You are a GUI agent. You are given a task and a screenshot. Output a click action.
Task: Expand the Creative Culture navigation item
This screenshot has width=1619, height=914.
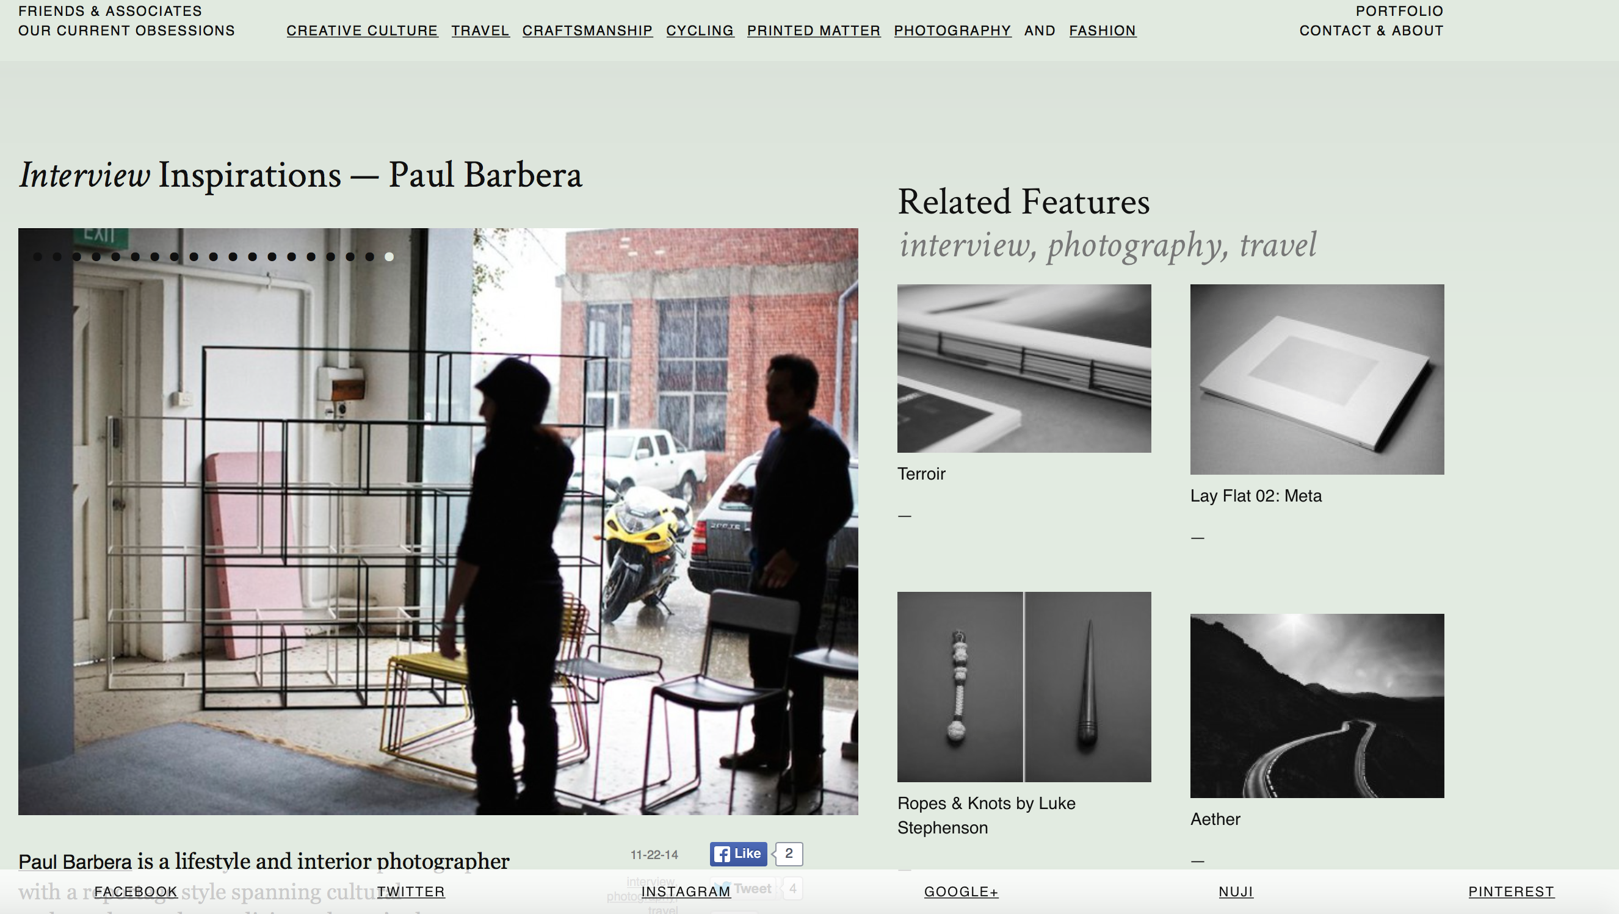(x=363, y=30)
